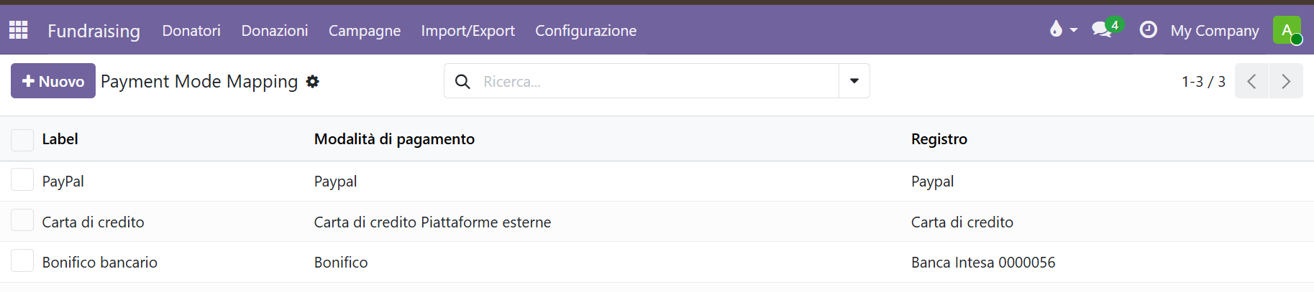
Task: Tick the PayPal row checkbox
Action: [x=22, y=179]
